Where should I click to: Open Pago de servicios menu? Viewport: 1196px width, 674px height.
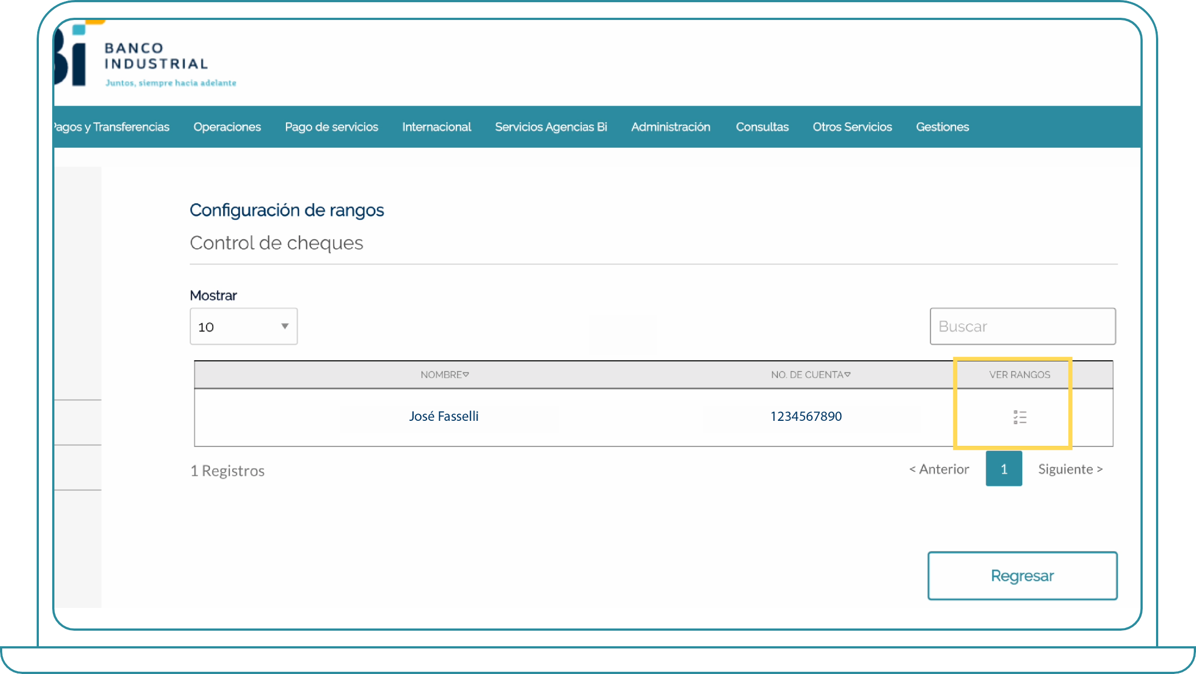click(x=331, y=127)
